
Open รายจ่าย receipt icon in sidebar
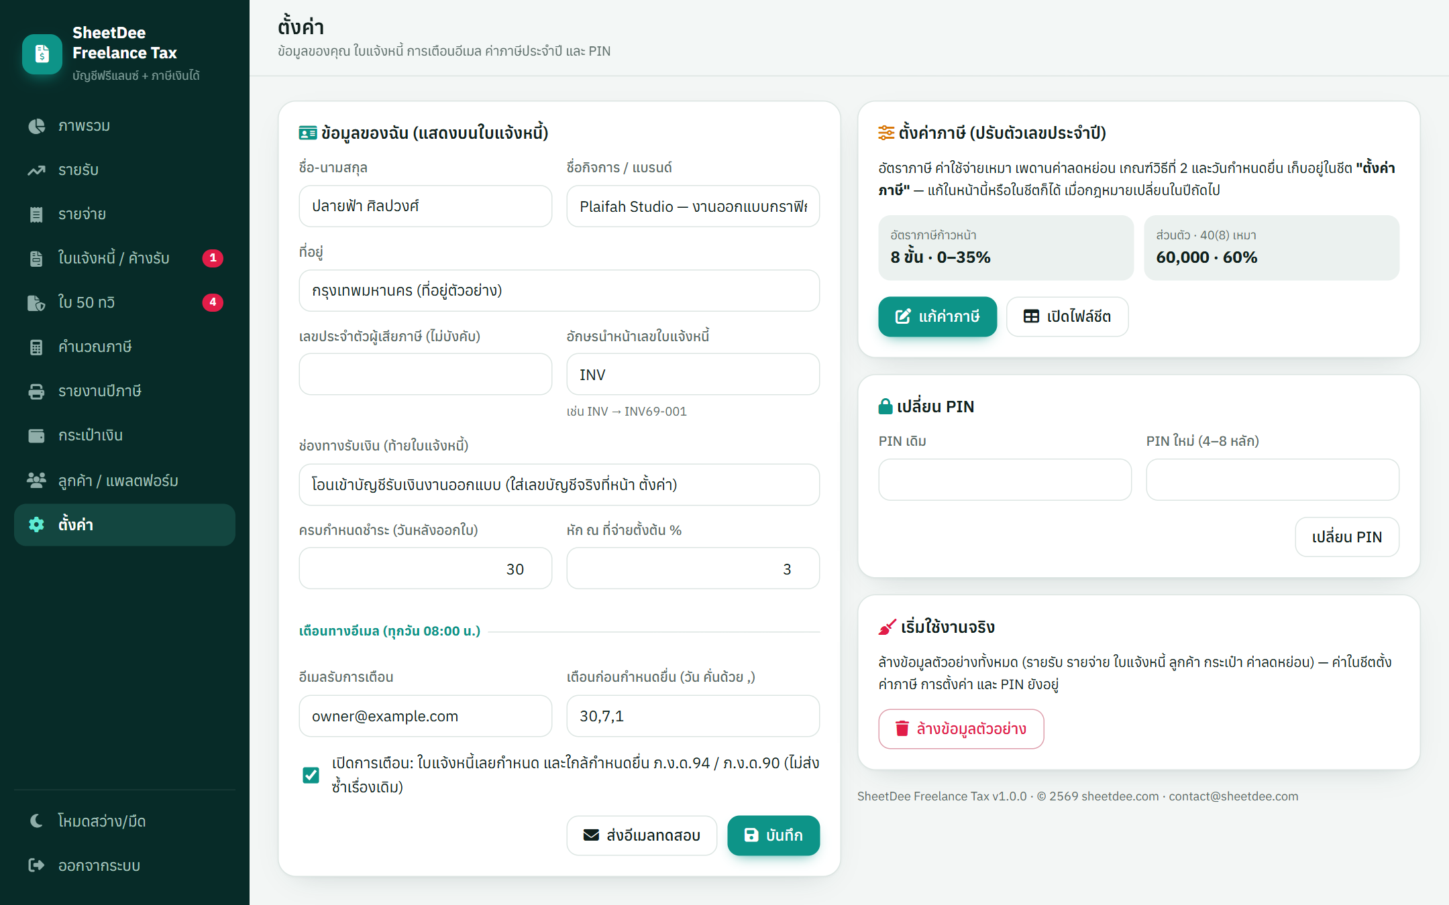(36, 215)
